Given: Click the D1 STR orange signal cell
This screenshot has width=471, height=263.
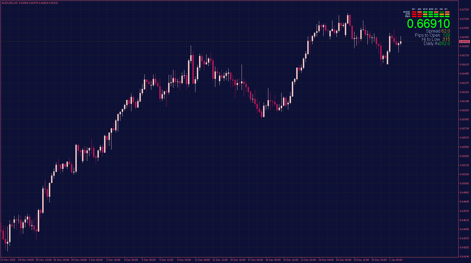Looking at the screenshot, I should click(447, 15).
